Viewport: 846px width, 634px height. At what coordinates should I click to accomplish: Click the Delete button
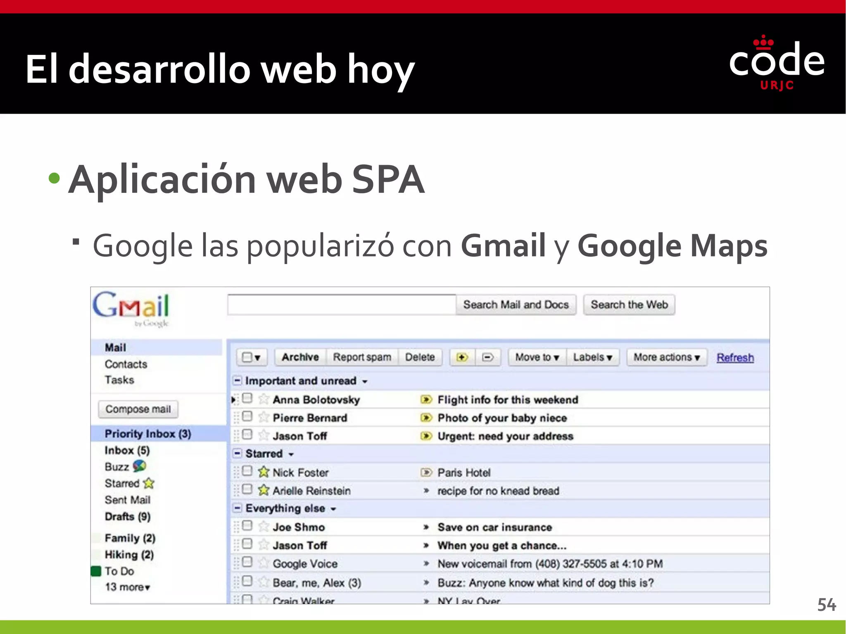tap(420, 357)
